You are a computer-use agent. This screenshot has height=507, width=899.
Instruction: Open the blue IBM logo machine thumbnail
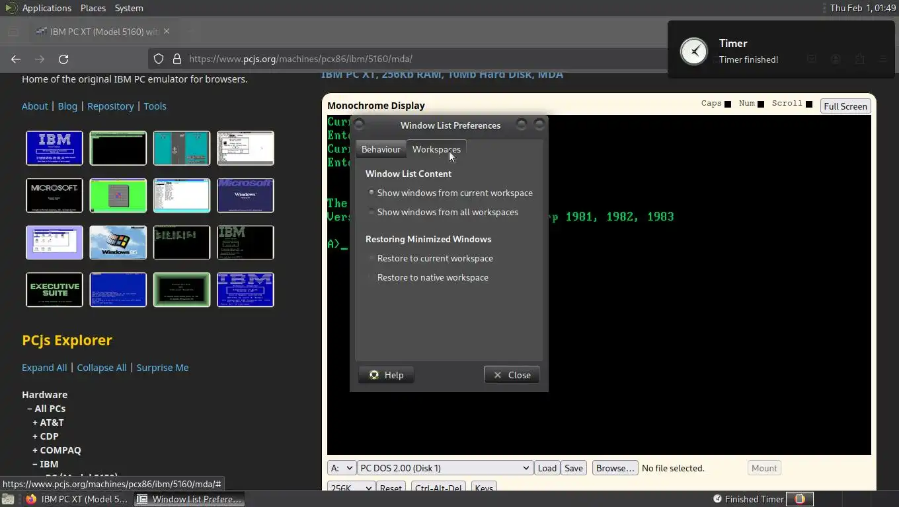[54, 148]
